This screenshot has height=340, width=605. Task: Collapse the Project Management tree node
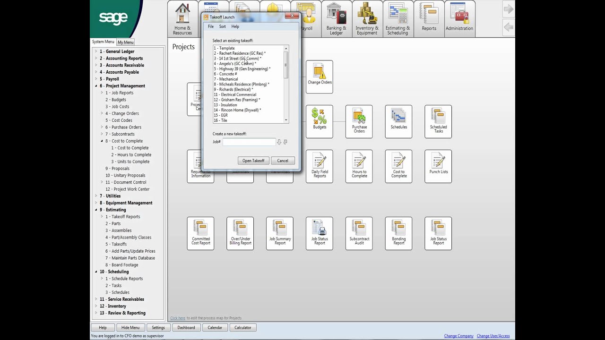click(96, 86)
